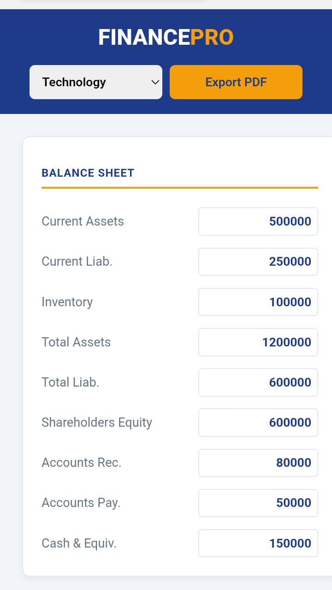This screenshot has height=590, width=332.
Task: Edit the Cash & Equiv. amount
Action: tap(258, 543)
